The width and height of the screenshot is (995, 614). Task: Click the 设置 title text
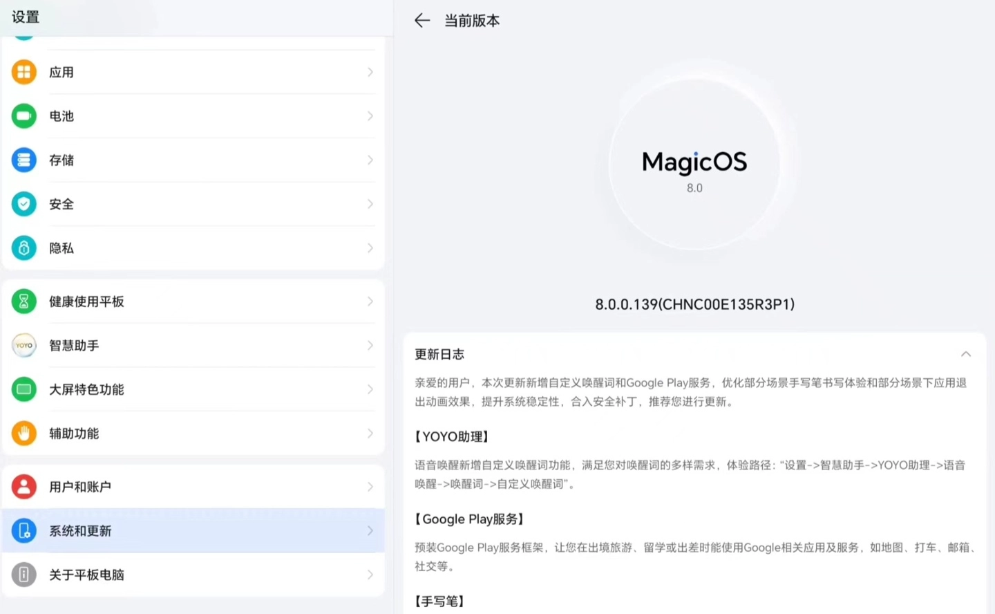(26, 17)
